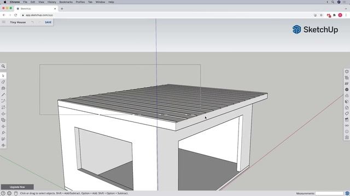The image size is (350, 196).
Task: Open the Chrome Edit menu
Action: [x=33, y=2]
